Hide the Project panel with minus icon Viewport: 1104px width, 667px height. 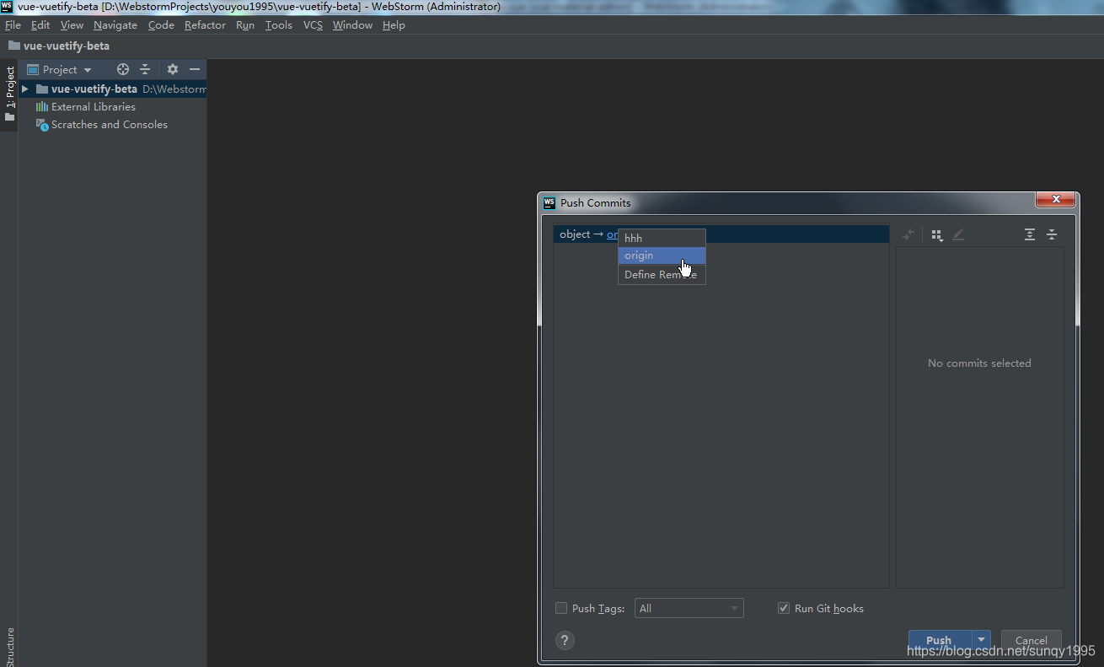pyautogui.click(x=195, y=69)
